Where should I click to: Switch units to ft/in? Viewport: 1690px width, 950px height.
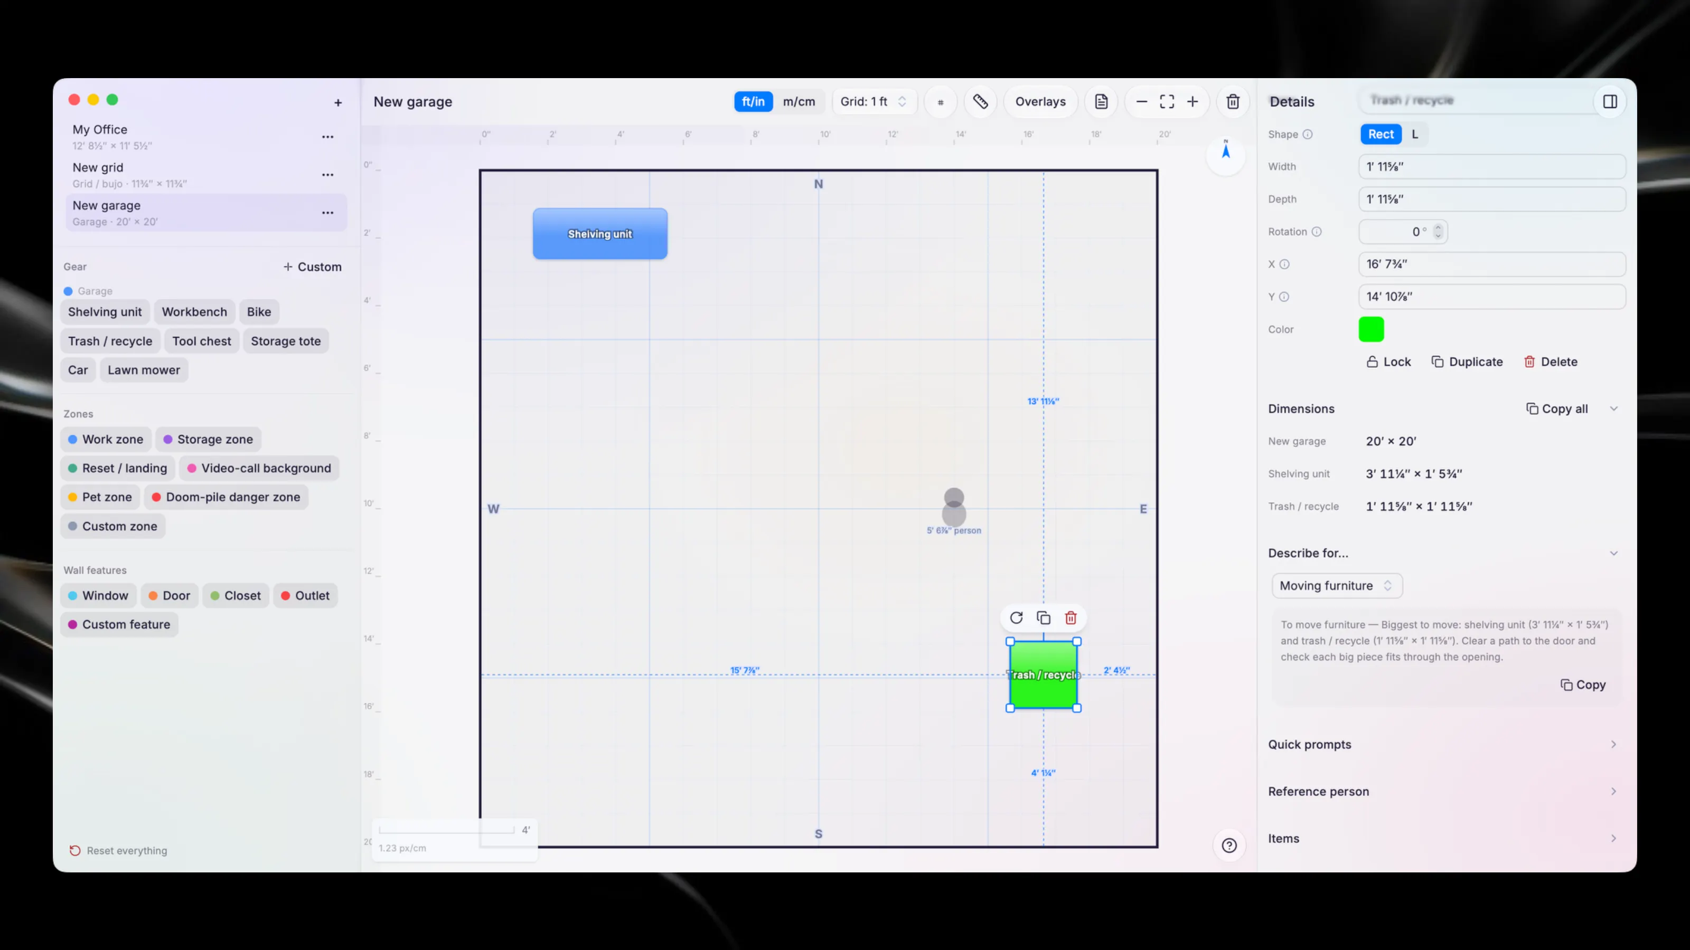point(753,102)
